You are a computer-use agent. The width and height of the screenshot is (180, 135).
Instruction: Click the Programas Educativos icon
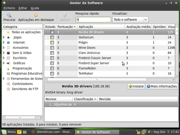pyautogui.click(x=8, y=73)
